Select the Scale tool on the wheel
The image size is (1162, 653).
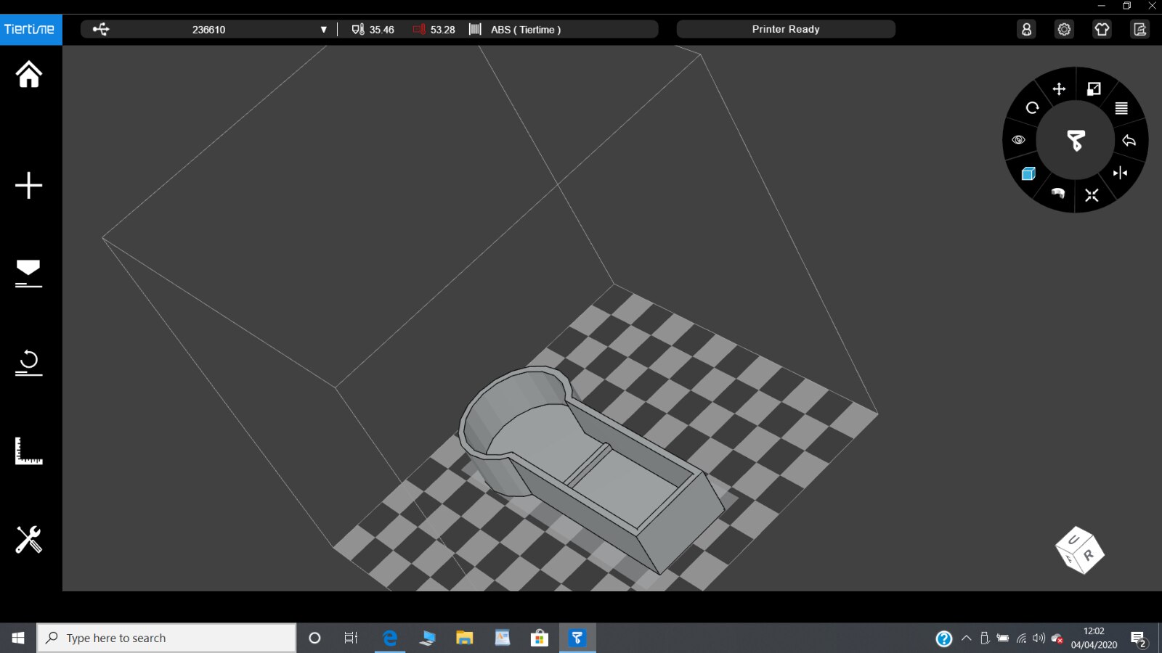point(1094,89)
